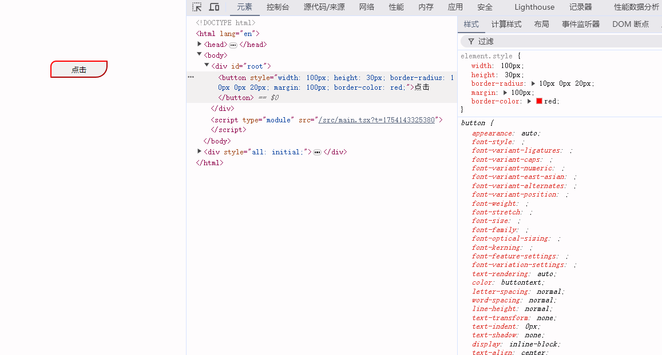The image size is (662, 355).
Task: Collapse the div id root arrow
Action: [x=207, y=65]
